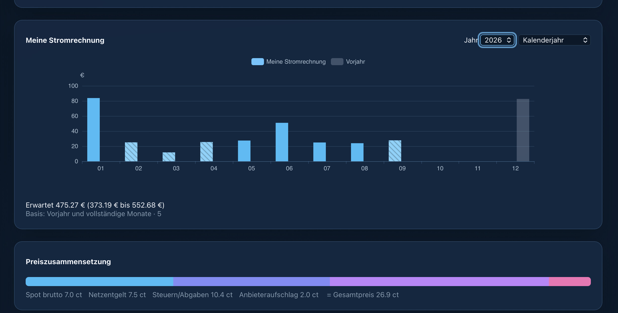618x313 pixels.
Task: Toggle the Vorjahr legend series
Action: [348, 62]
